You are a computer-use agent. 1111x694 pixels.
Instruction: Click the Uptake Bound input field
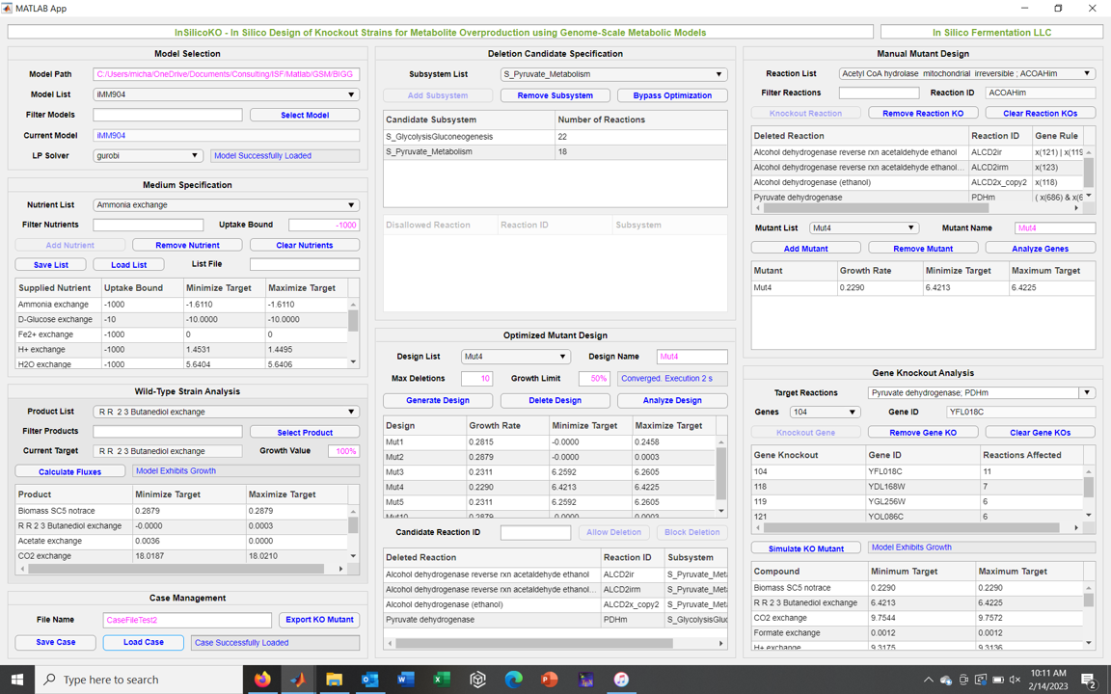coord(324,226)
